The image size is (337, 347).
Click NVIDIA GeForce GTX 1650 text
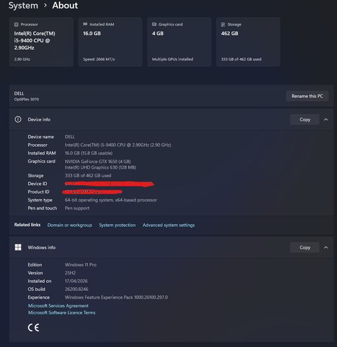(98, 161)
